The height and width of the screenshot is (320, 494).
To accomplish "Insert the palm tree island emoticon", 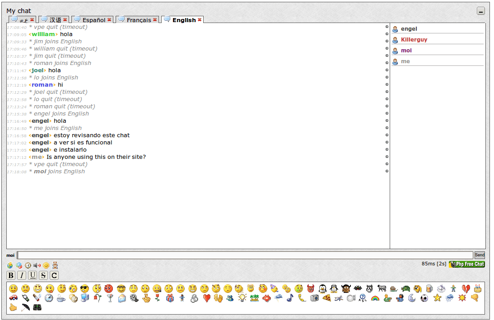I will (x=255, y=298).
